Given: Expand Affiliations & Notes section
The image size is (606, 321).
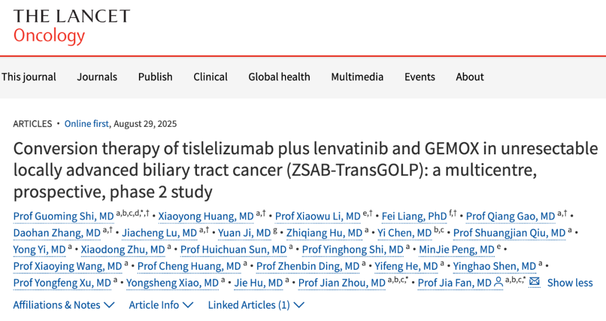Looking at the screenshot, I should click(x=64, y=305).
